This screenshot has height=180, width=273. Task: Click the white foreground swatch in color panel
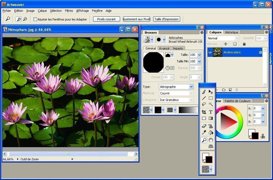(251, 132)
